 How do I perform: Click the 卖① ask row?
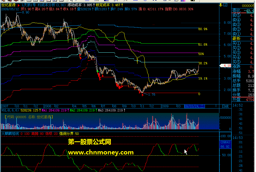tap(243, 34)
